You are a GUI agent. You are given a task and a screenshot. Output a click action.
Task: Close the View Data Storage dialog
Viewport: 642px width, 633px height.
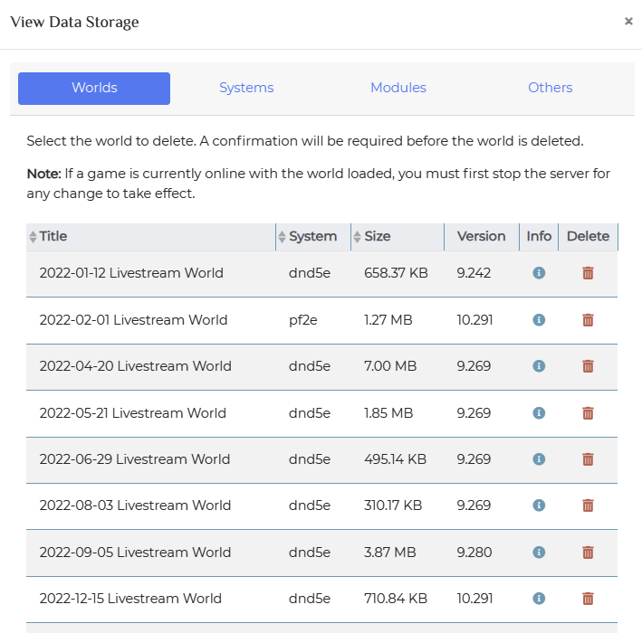click(x=628, y=22)
